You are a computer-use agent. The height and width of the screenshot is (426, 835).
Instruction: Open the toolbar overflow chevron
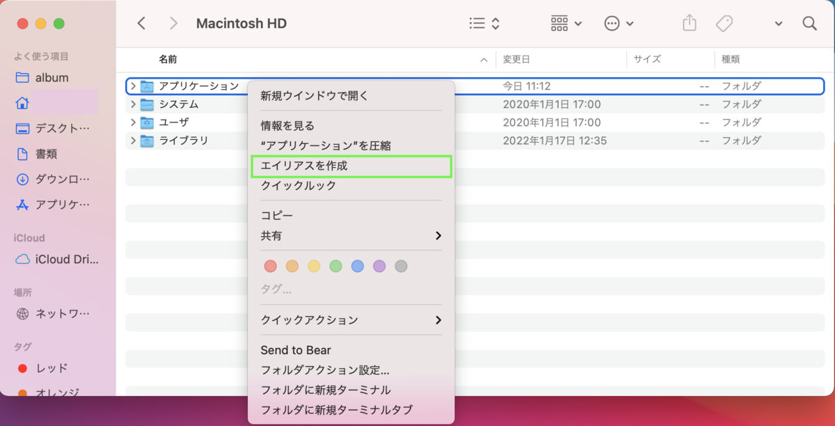click(x=778, y=24)
